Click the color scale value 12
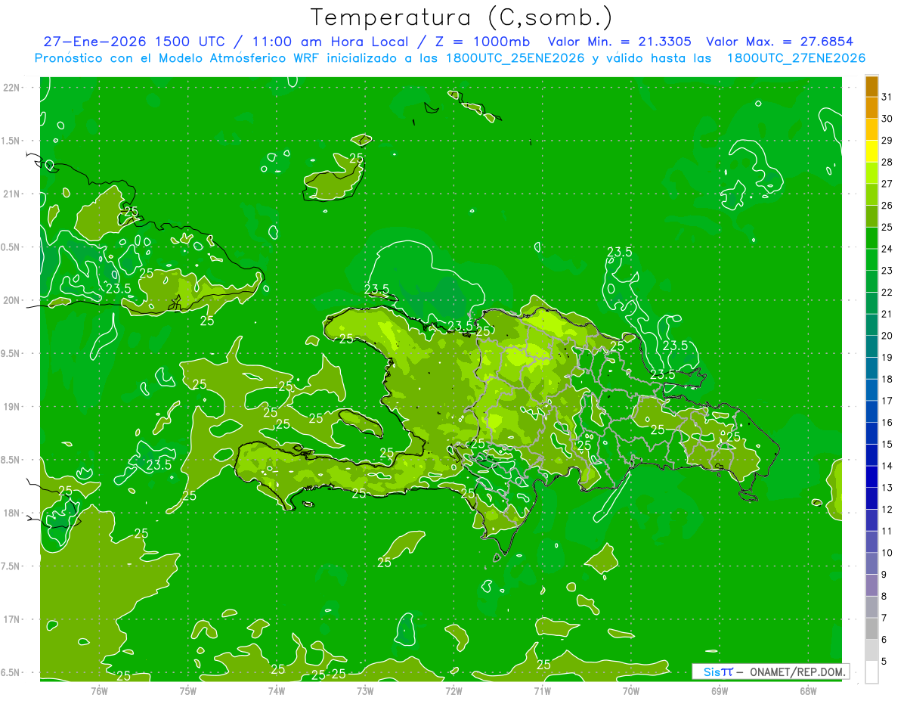 click(x=887, y=510)
